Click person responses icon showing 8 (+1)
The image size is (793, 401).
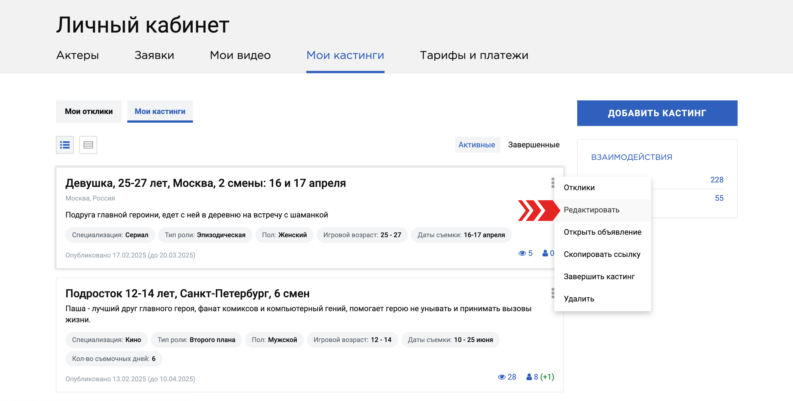(x=529, y=377)
